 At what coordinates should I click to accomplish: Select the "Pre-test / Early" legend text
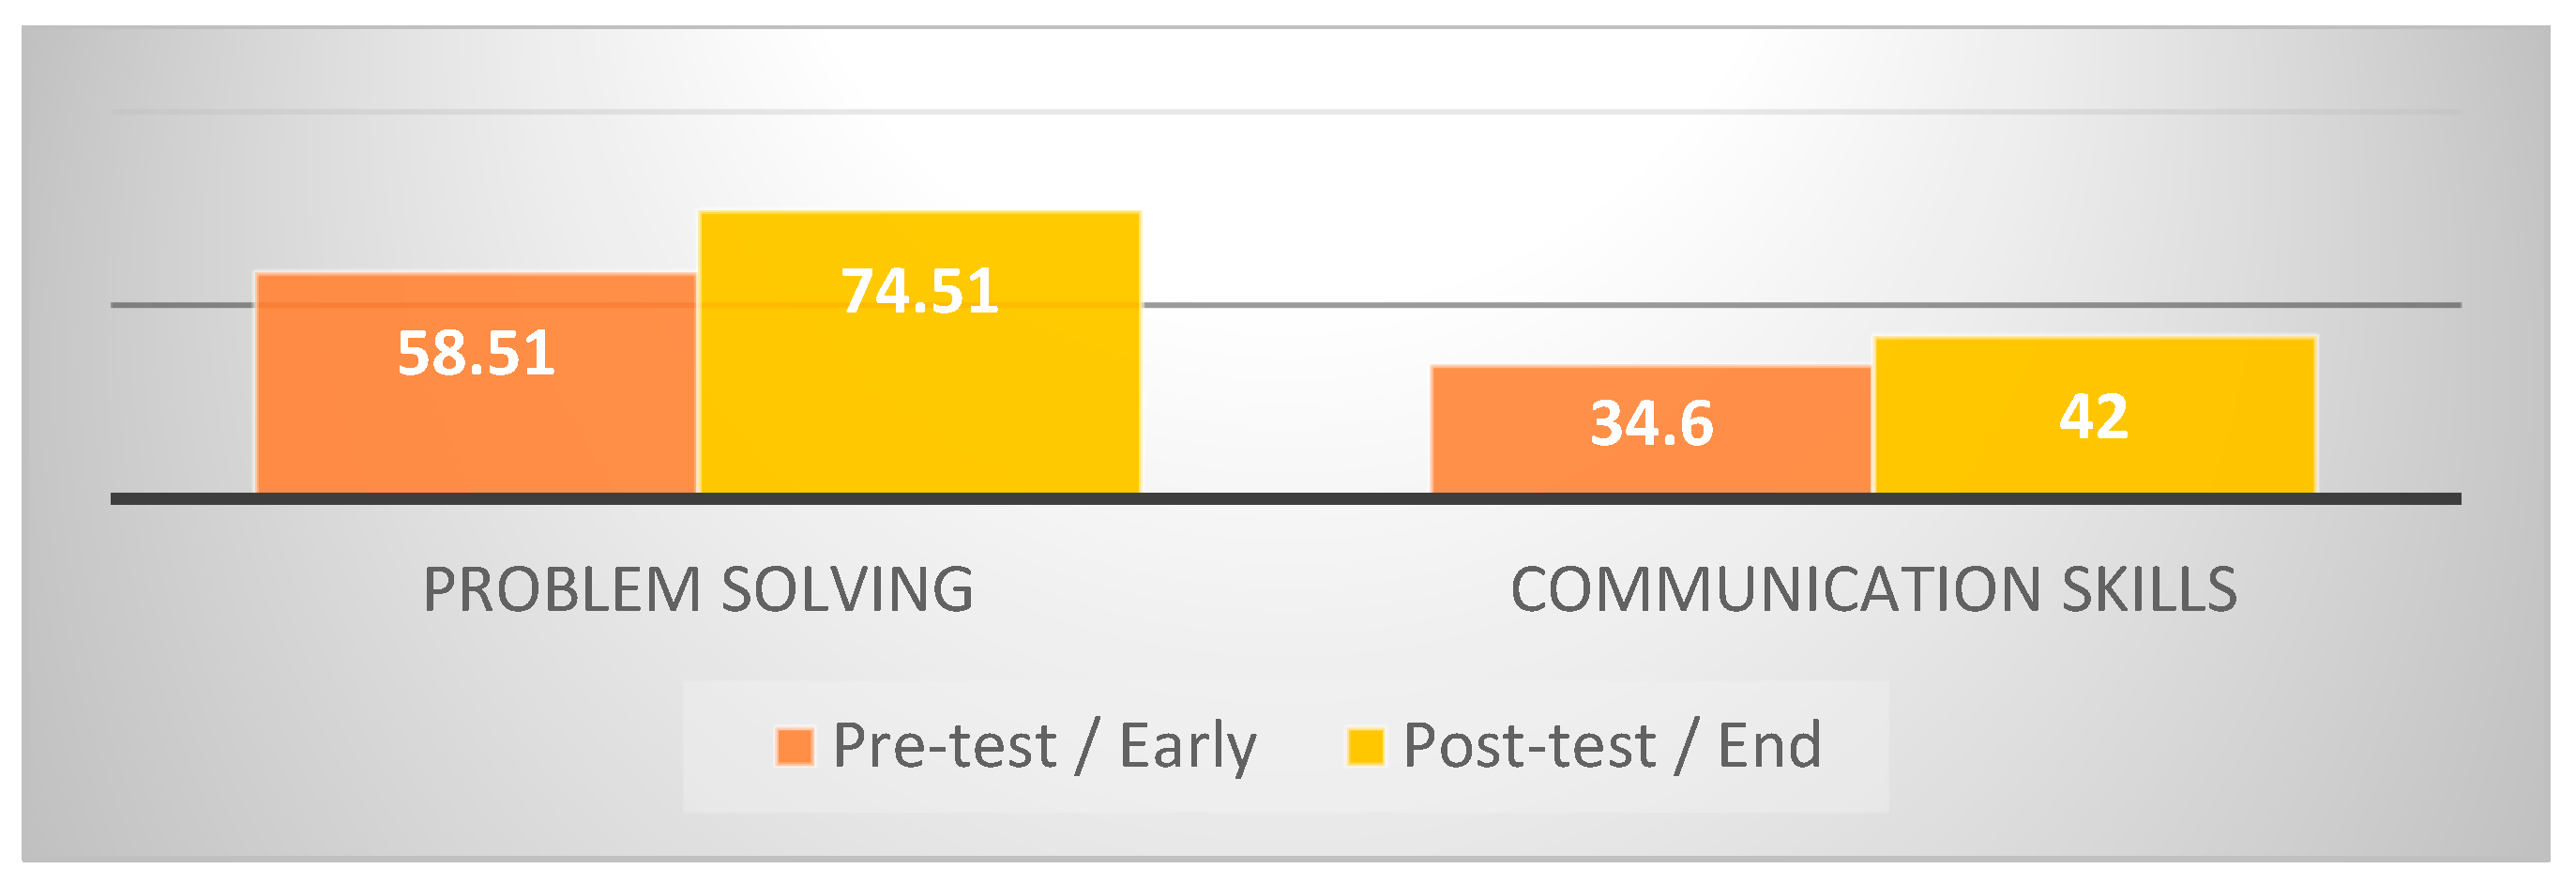point(1044,746)
